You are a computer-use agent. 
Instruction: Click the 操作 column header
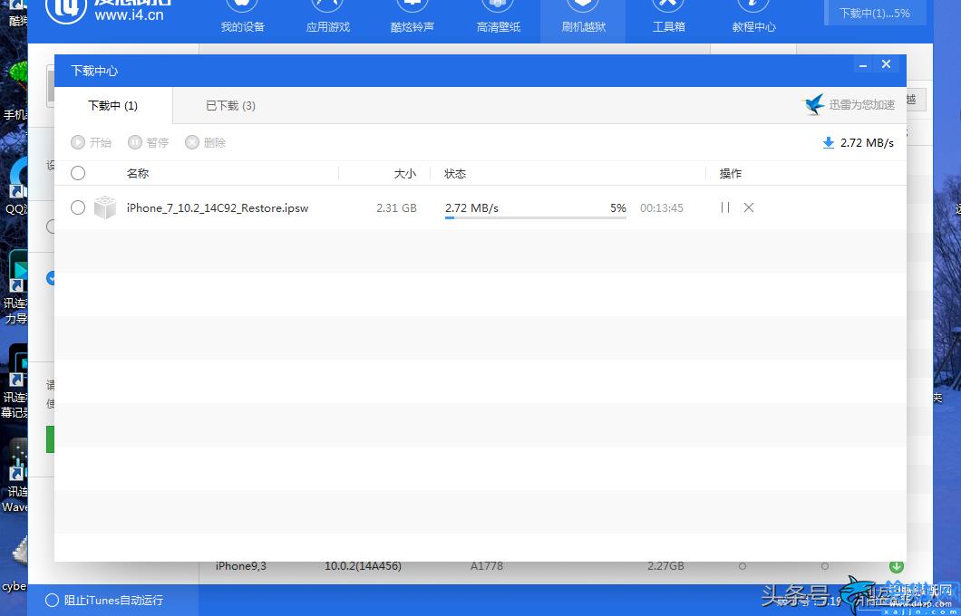click(x=731, y=174)
